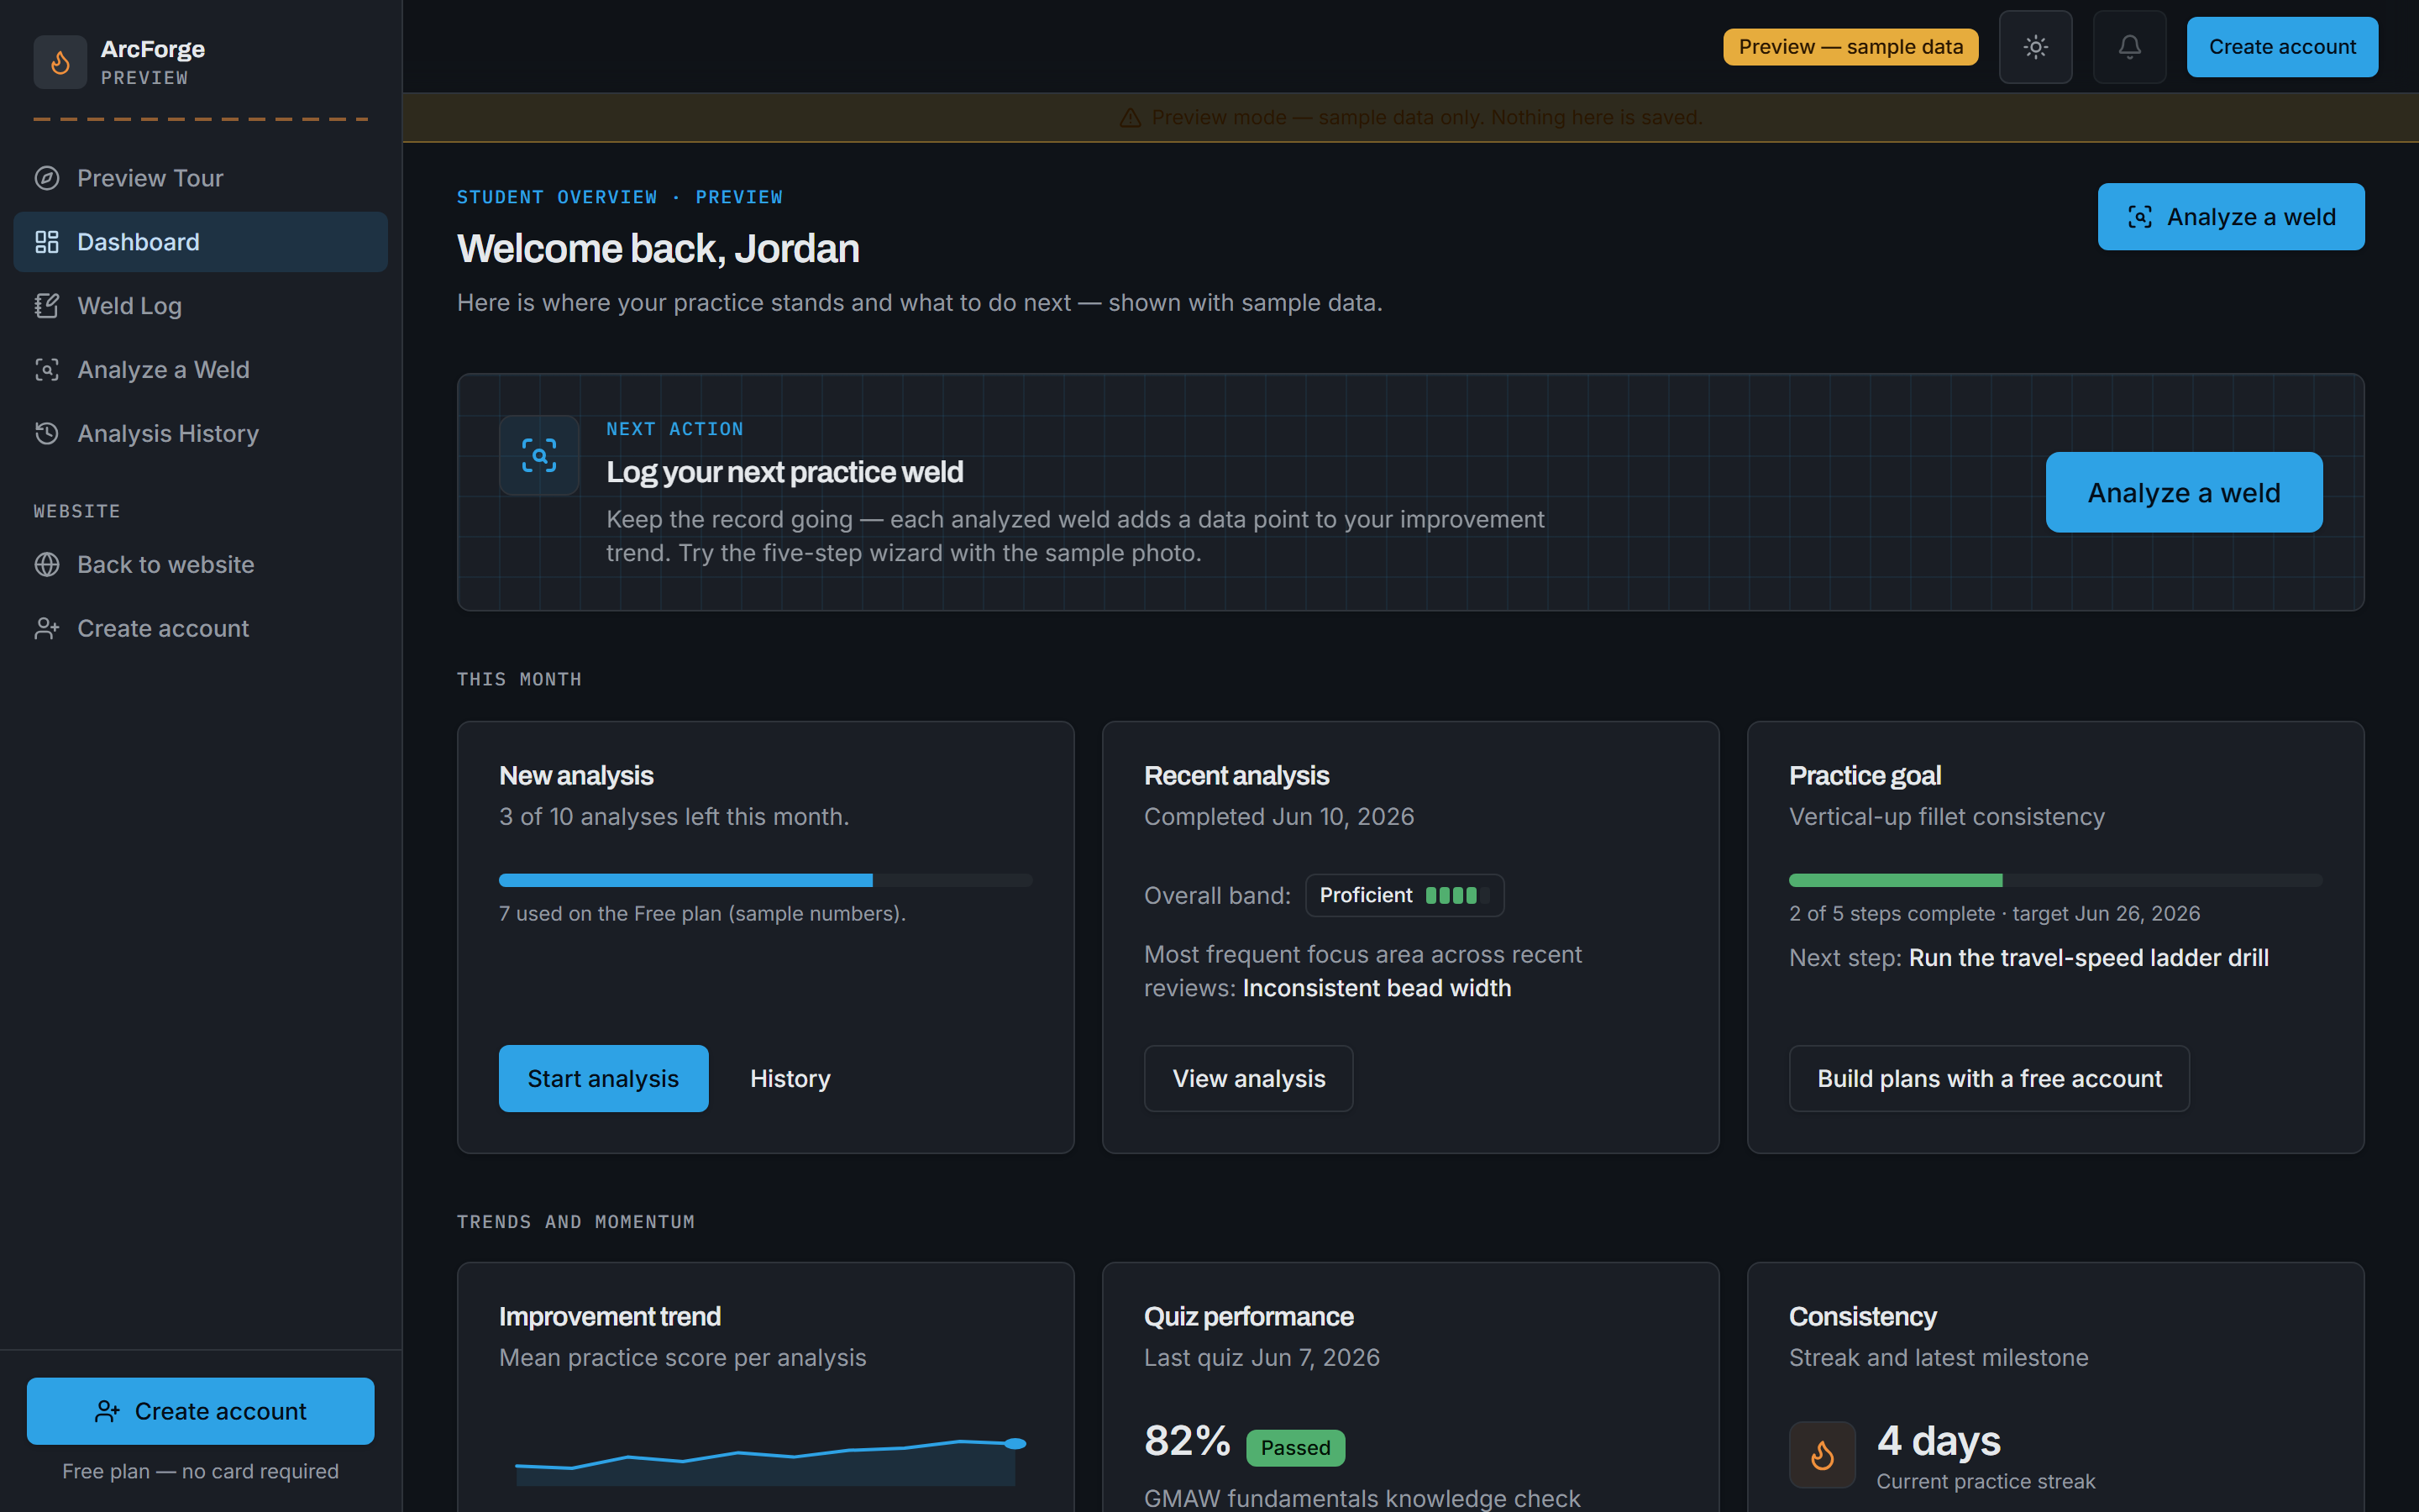
Task: Click the compass icon beside Preview Tour
Action: point(47,178)
